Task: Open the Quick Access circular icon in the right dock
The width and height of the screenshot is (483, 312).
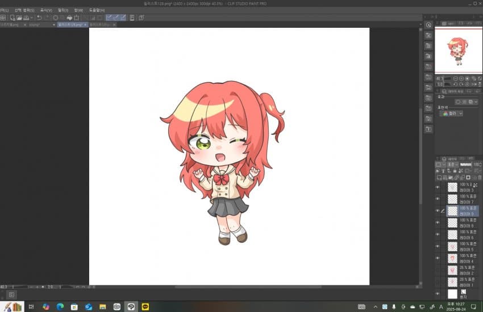Action: click(428, 25)
